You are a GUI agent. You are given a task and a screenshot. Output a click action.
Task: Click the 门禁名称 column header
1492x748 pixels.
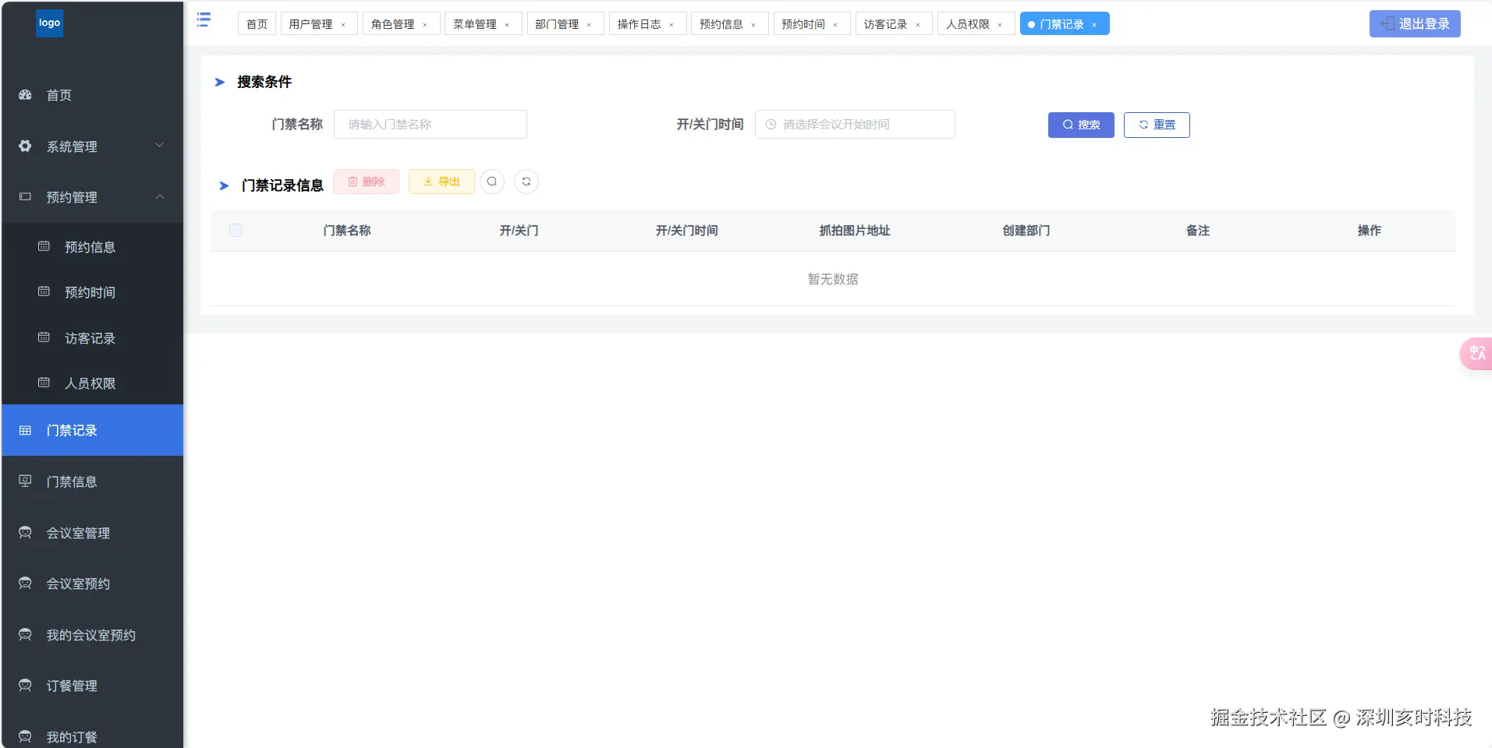click(347, 231)
